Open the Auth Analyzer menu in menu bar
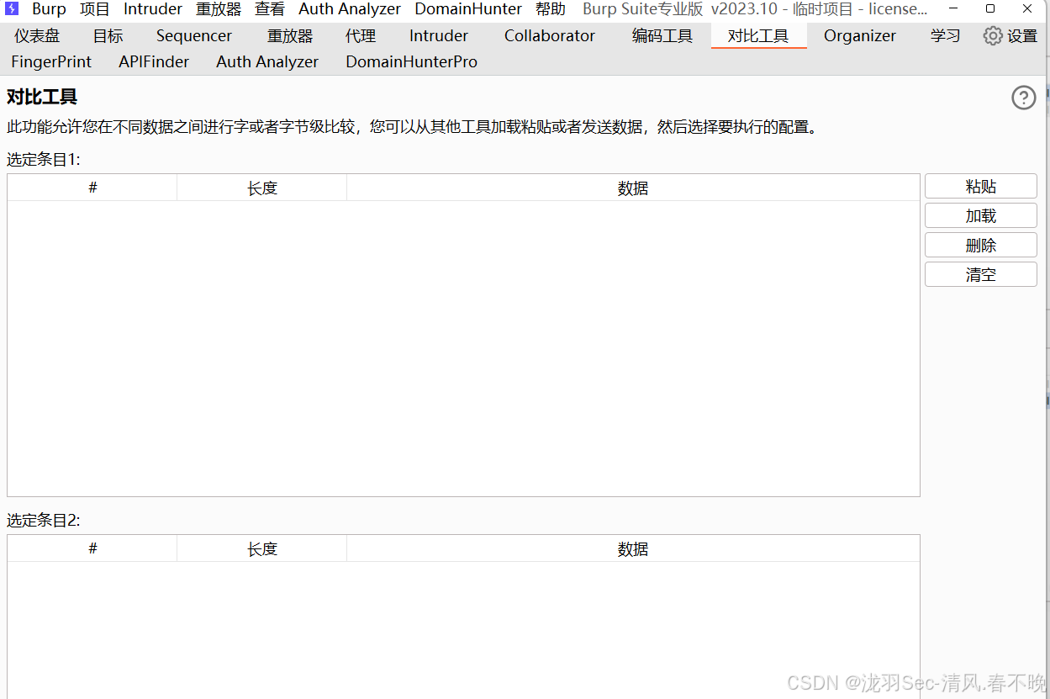This screenshot has height=699, width=1050. click(350, 9)
